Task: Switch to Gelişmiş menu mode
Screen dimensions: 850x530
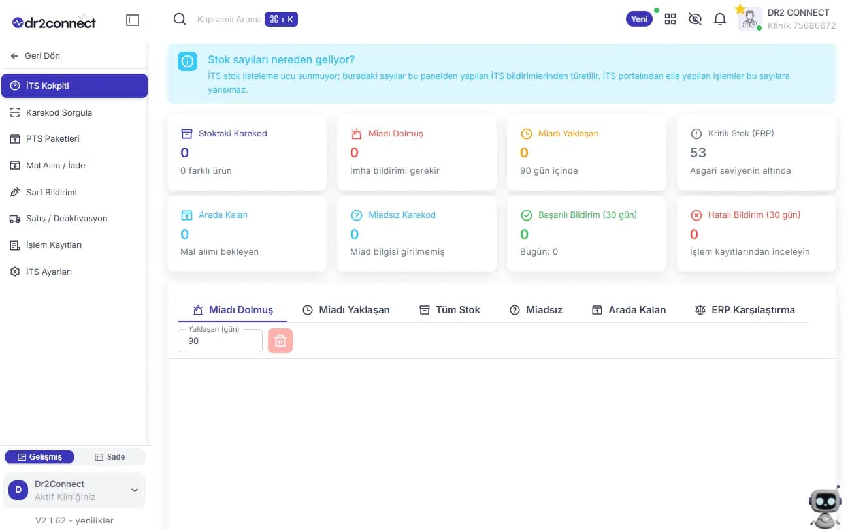Action: pyautogui.click(x=39, y=457)
